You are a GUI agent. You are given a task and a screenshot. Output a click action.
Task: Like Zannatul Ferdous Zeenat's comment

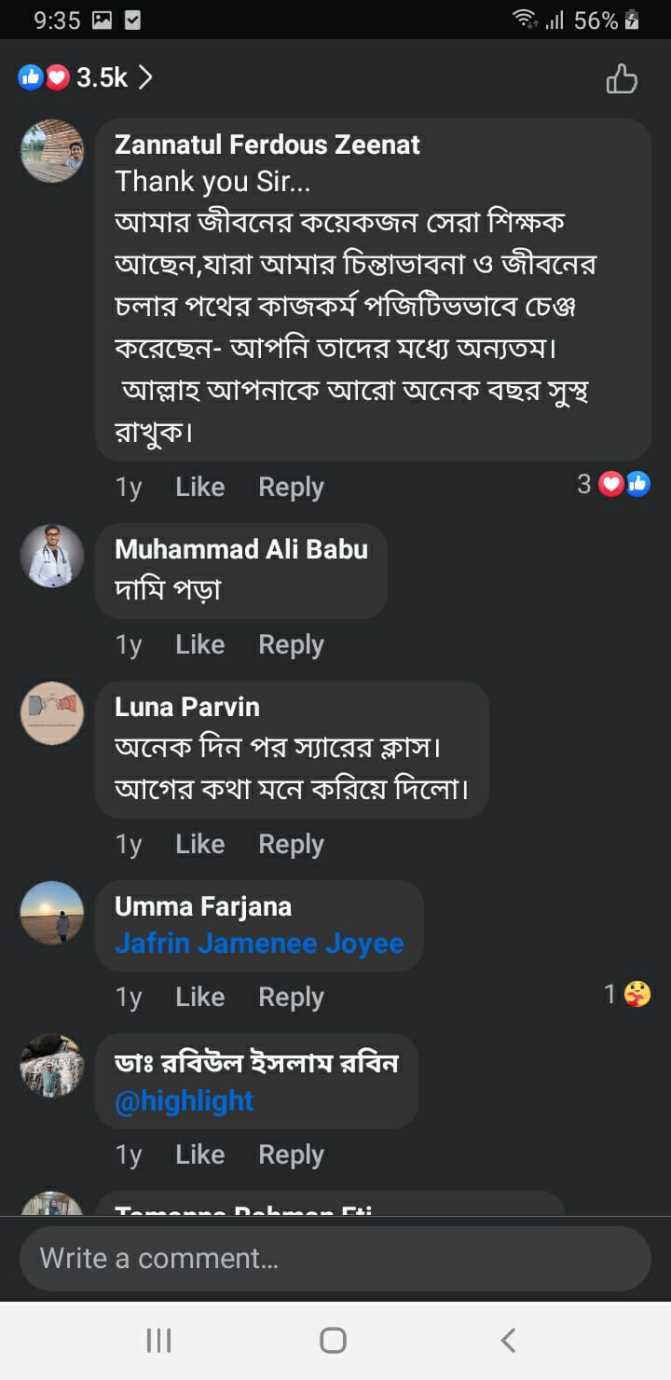[x=199, y=487]
